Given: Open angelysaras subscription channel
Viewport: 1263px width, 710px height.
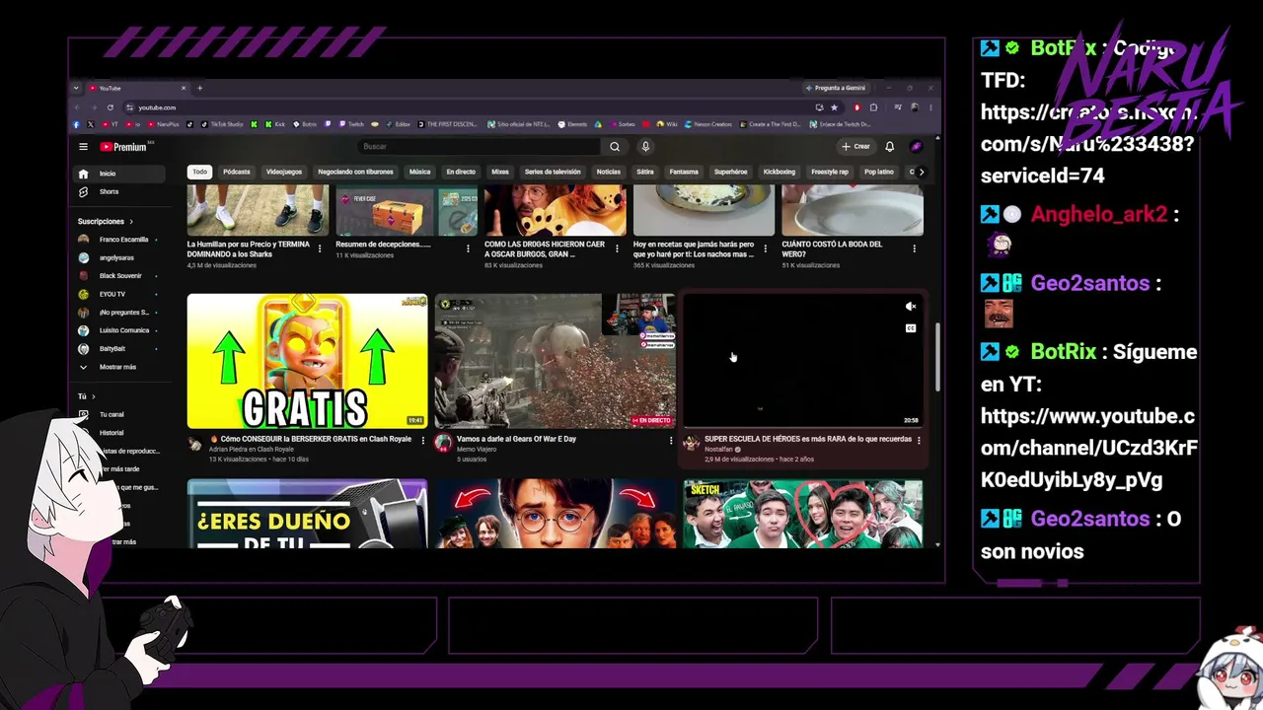Looking at the screenshot, I should point(118,257).
